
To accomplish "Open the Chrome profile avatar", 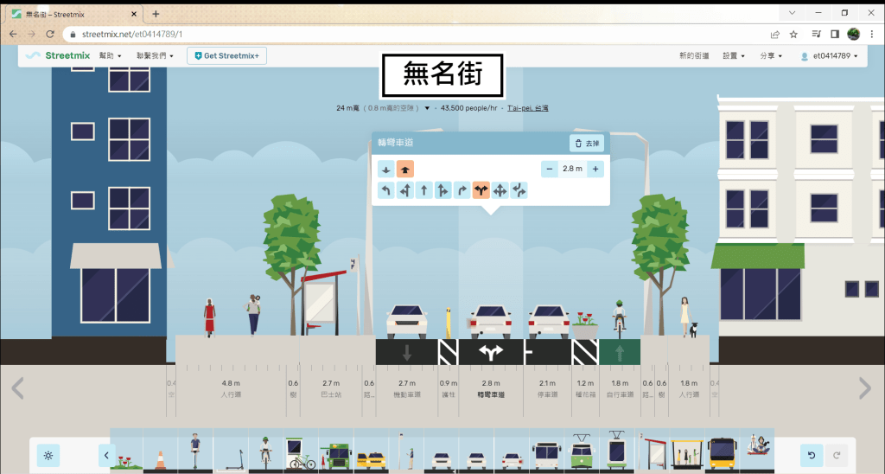I will coord(853,35).
